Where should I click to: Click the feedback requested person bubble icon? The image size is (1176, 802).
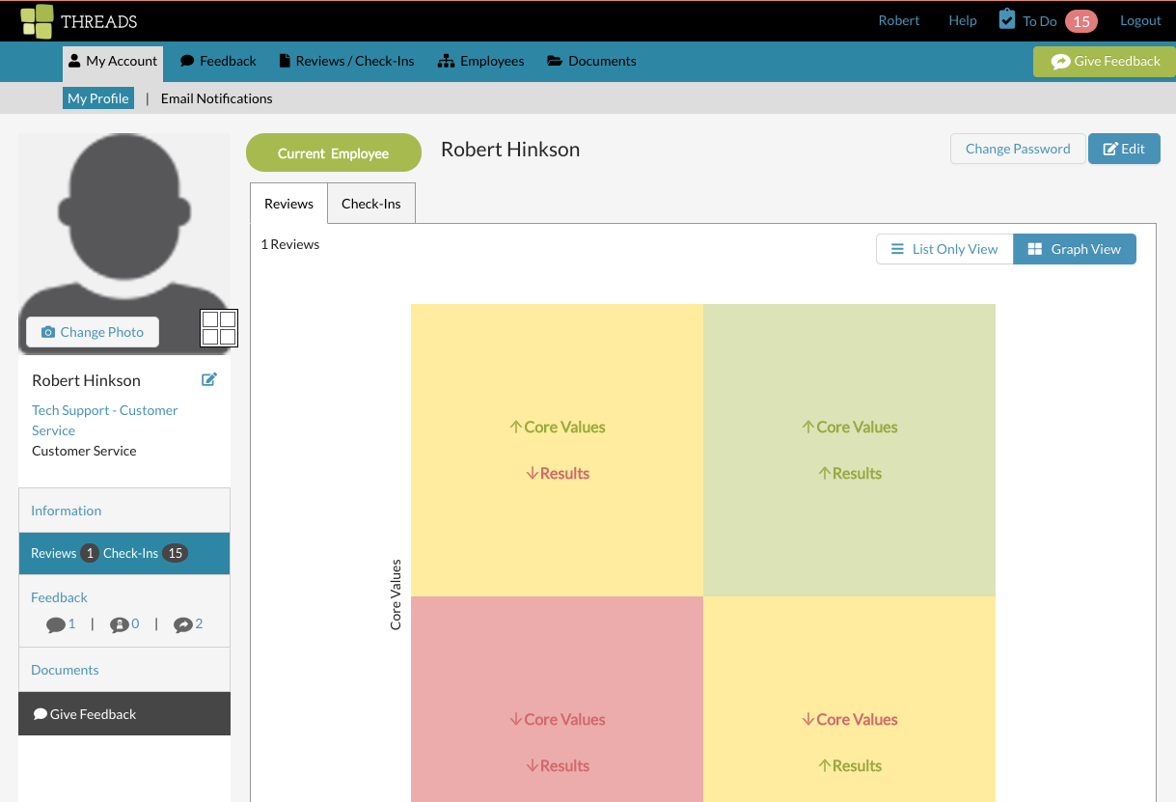click(x=120, y=624)
